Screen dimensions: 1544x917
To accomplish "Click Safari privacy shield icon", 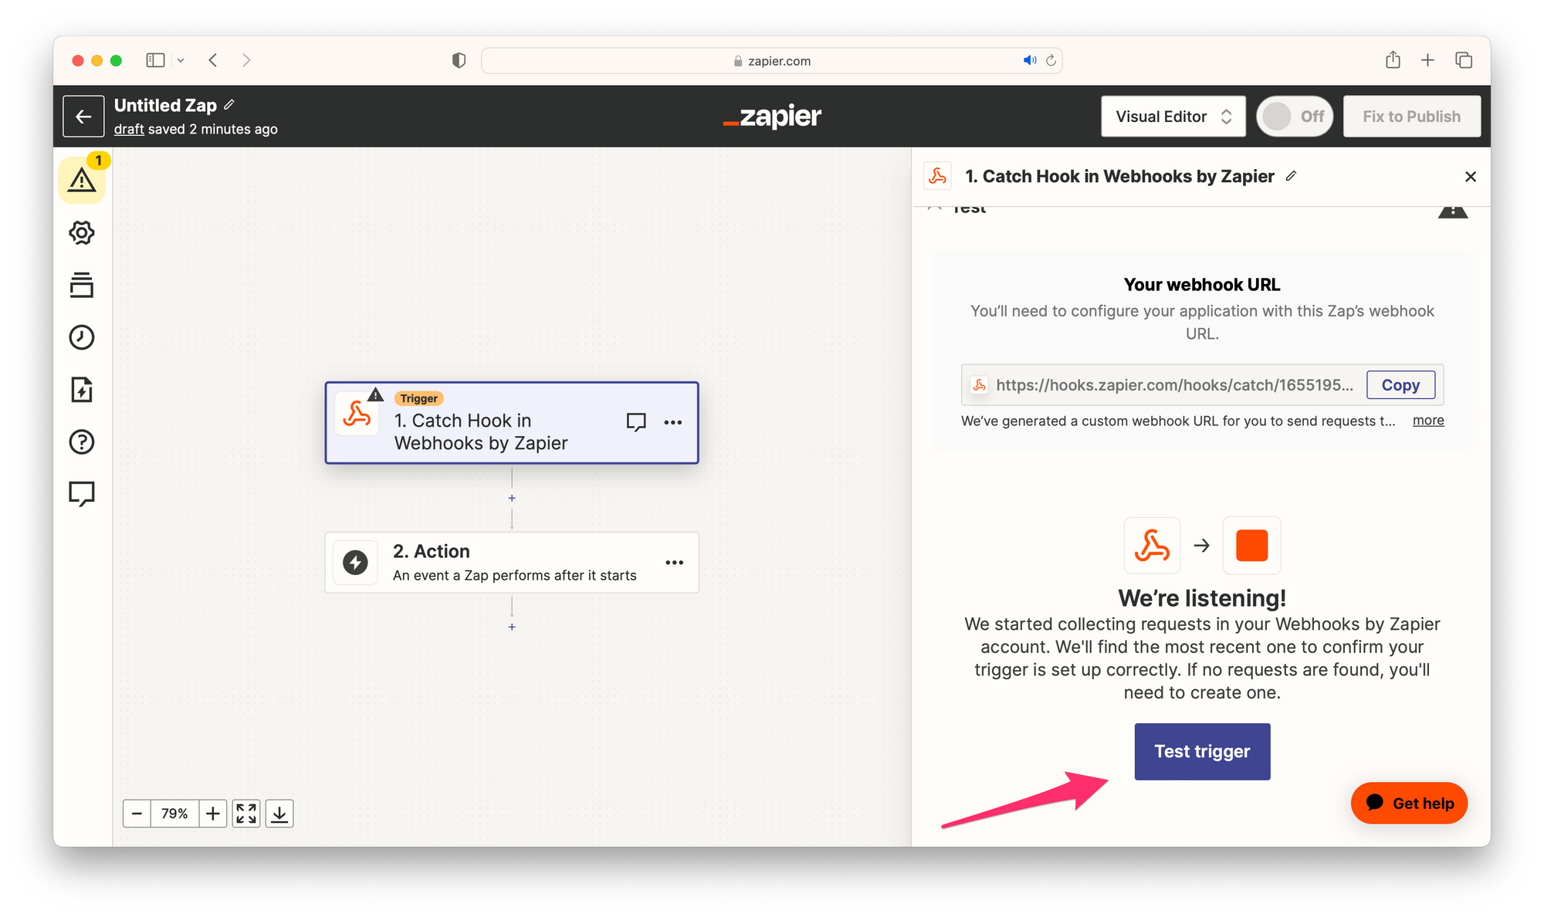I will point(459,60).
